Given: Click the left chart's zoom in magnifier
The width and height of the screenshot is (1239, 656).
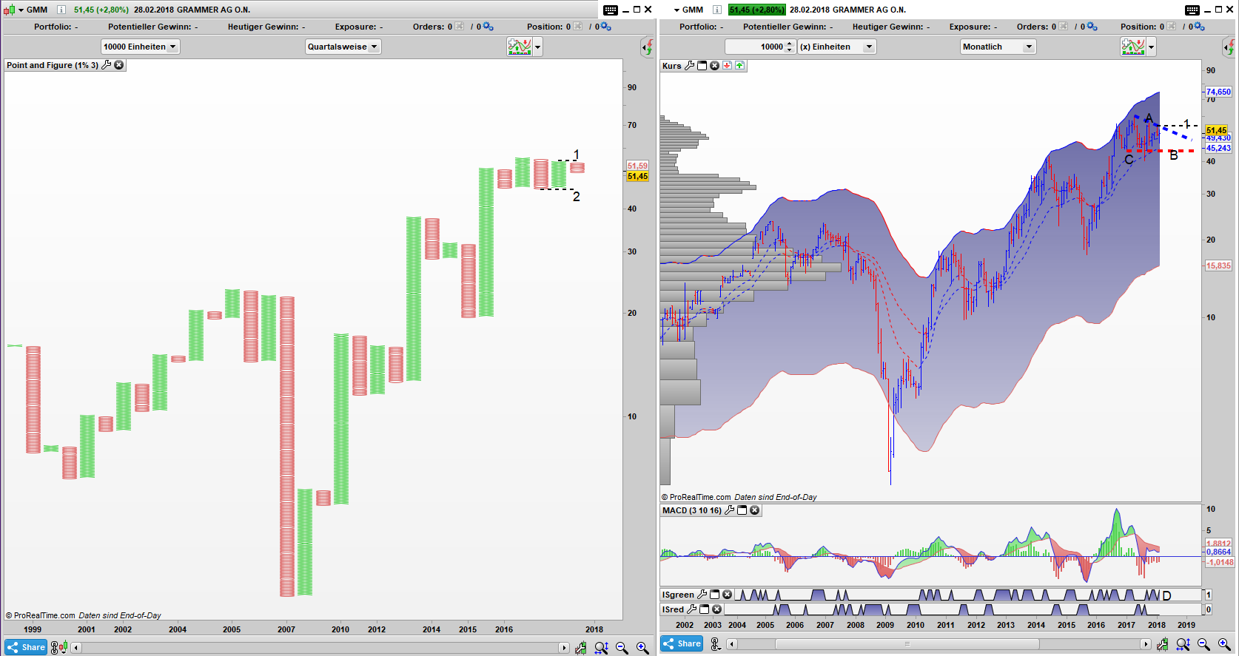Looking at the screenshot, I should pos(642,648).
